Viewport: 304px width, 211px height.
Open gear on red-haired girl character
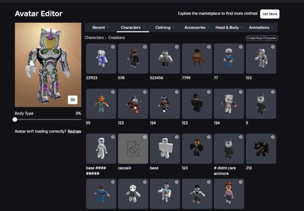click(241, 182)
